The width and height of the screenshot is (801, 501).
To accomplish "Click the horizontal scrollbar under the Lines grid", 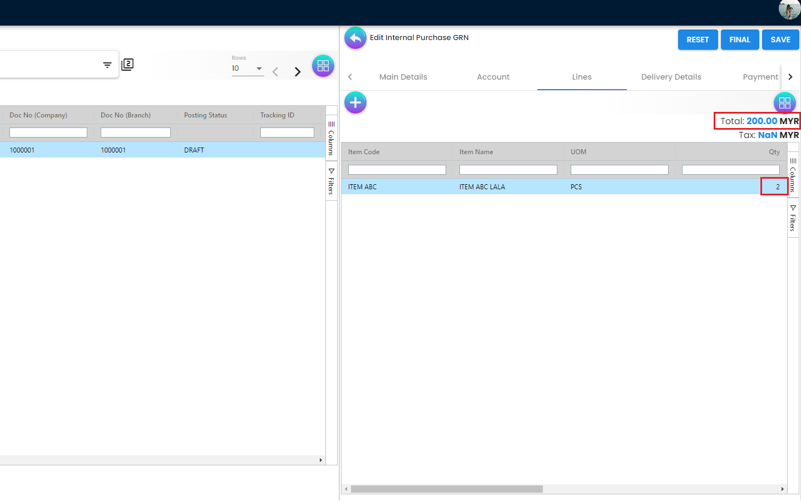I will pos(447,489).
